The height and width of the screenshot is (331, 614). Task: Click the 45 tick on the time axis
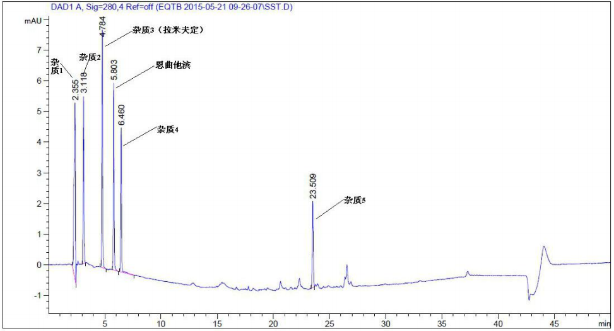point(554,323)
